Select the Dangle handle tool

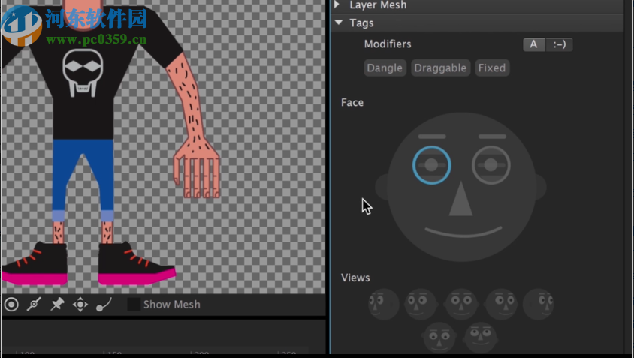pyautogui.click(x=104, y=304)
